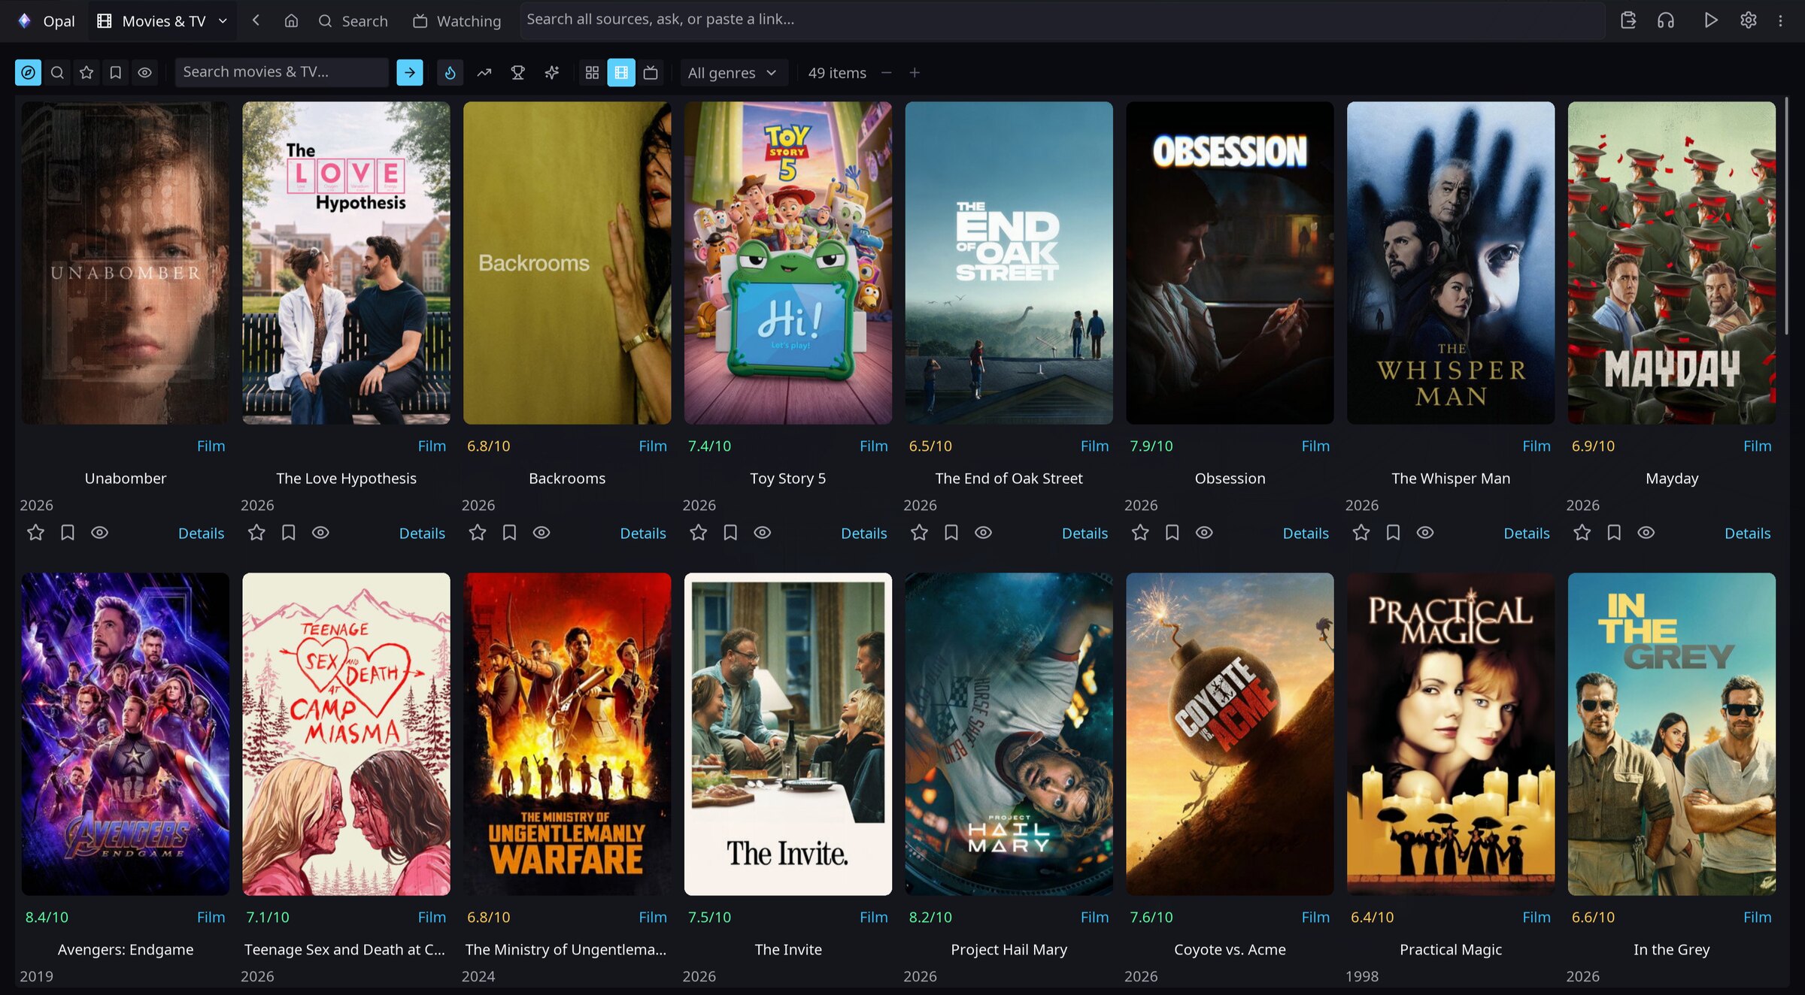Image resolution: width=1805 pixels, height=995 pixels.
Task: Open settings gear icon
Action: [x=1748, y=20]
